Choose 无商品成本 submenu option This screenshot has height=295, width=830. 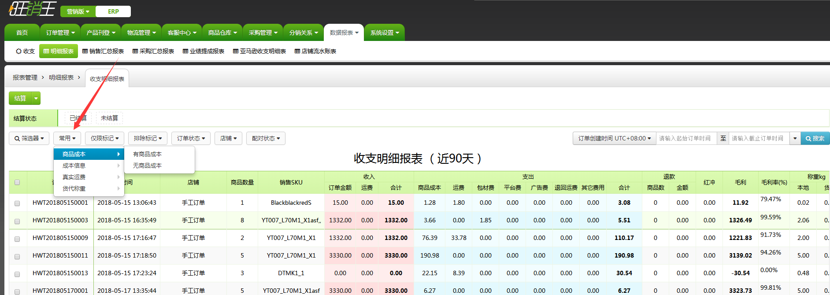pyautogui.click(x=159, y=166)
